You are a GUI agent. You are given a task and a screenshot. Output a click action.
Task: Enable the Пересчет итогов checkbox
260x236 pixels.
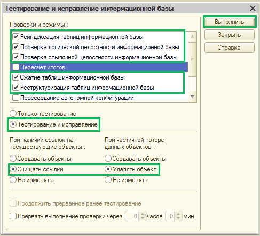click(15, 67)
